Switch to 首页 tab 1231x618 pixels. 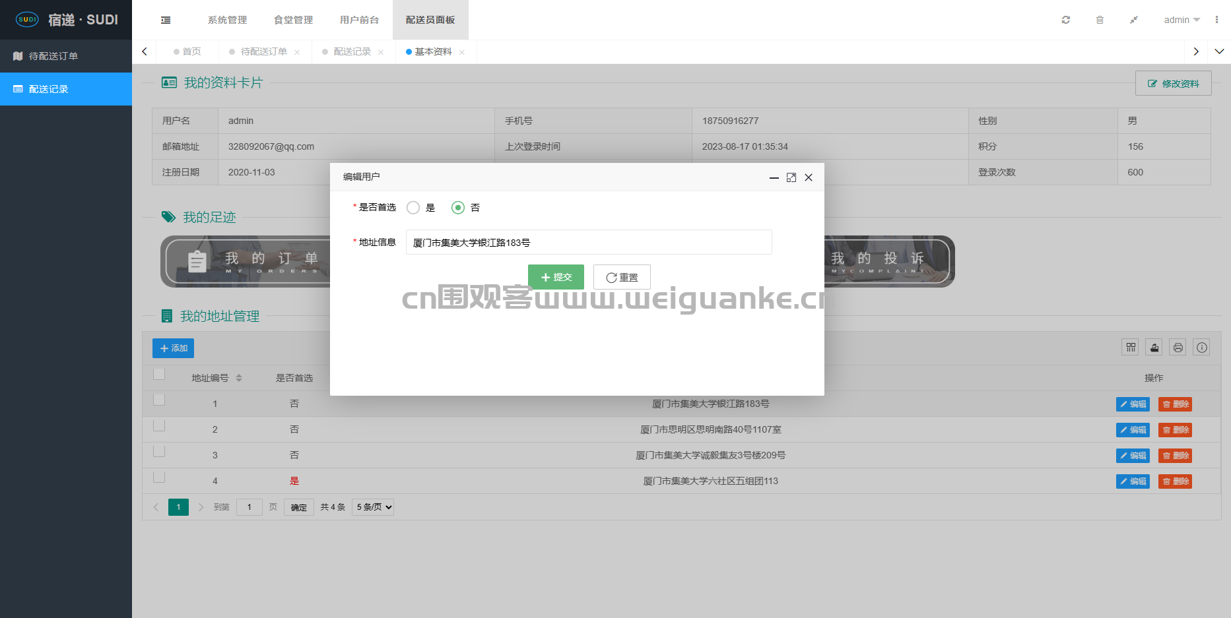(x=187, y=51)
